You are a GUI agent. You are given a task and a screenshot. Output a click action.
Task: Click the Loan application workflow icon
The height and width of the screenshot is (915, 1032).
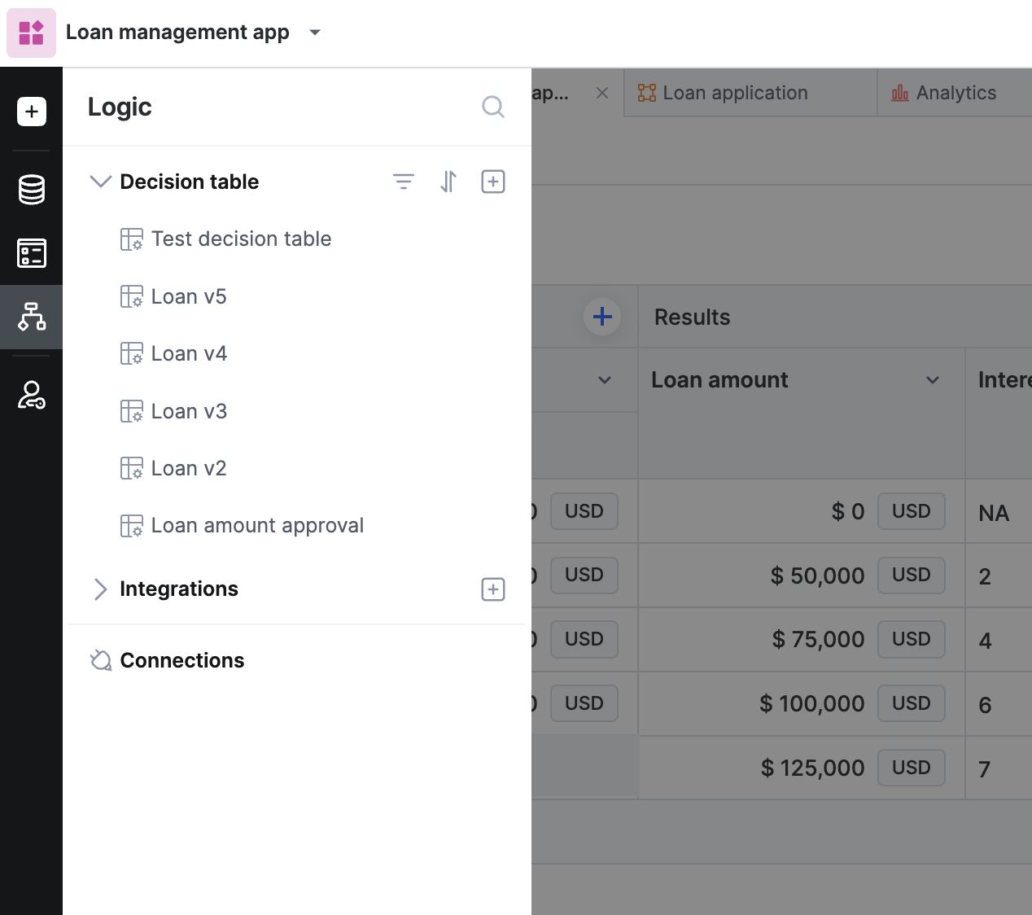tap(647, 93)
